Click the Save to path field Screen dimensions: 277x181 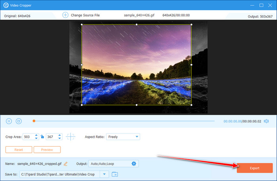click(x=60, y=174)
